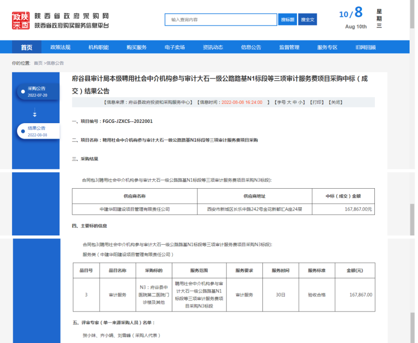Viewport: 418px width, 343px height.
Task: Go to 机构职能 in the navigation
Action: click(x=98, y=47)
